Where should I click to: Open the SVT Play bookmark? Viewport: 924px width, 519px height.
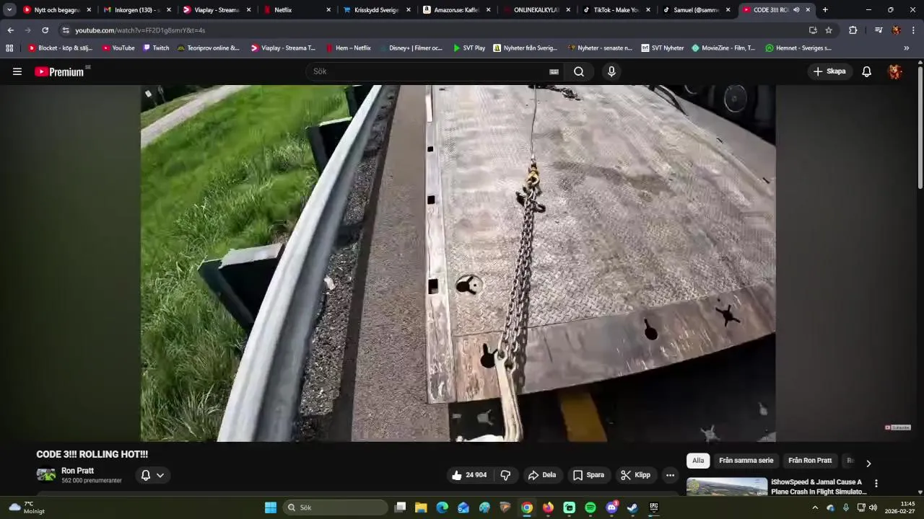468,48
